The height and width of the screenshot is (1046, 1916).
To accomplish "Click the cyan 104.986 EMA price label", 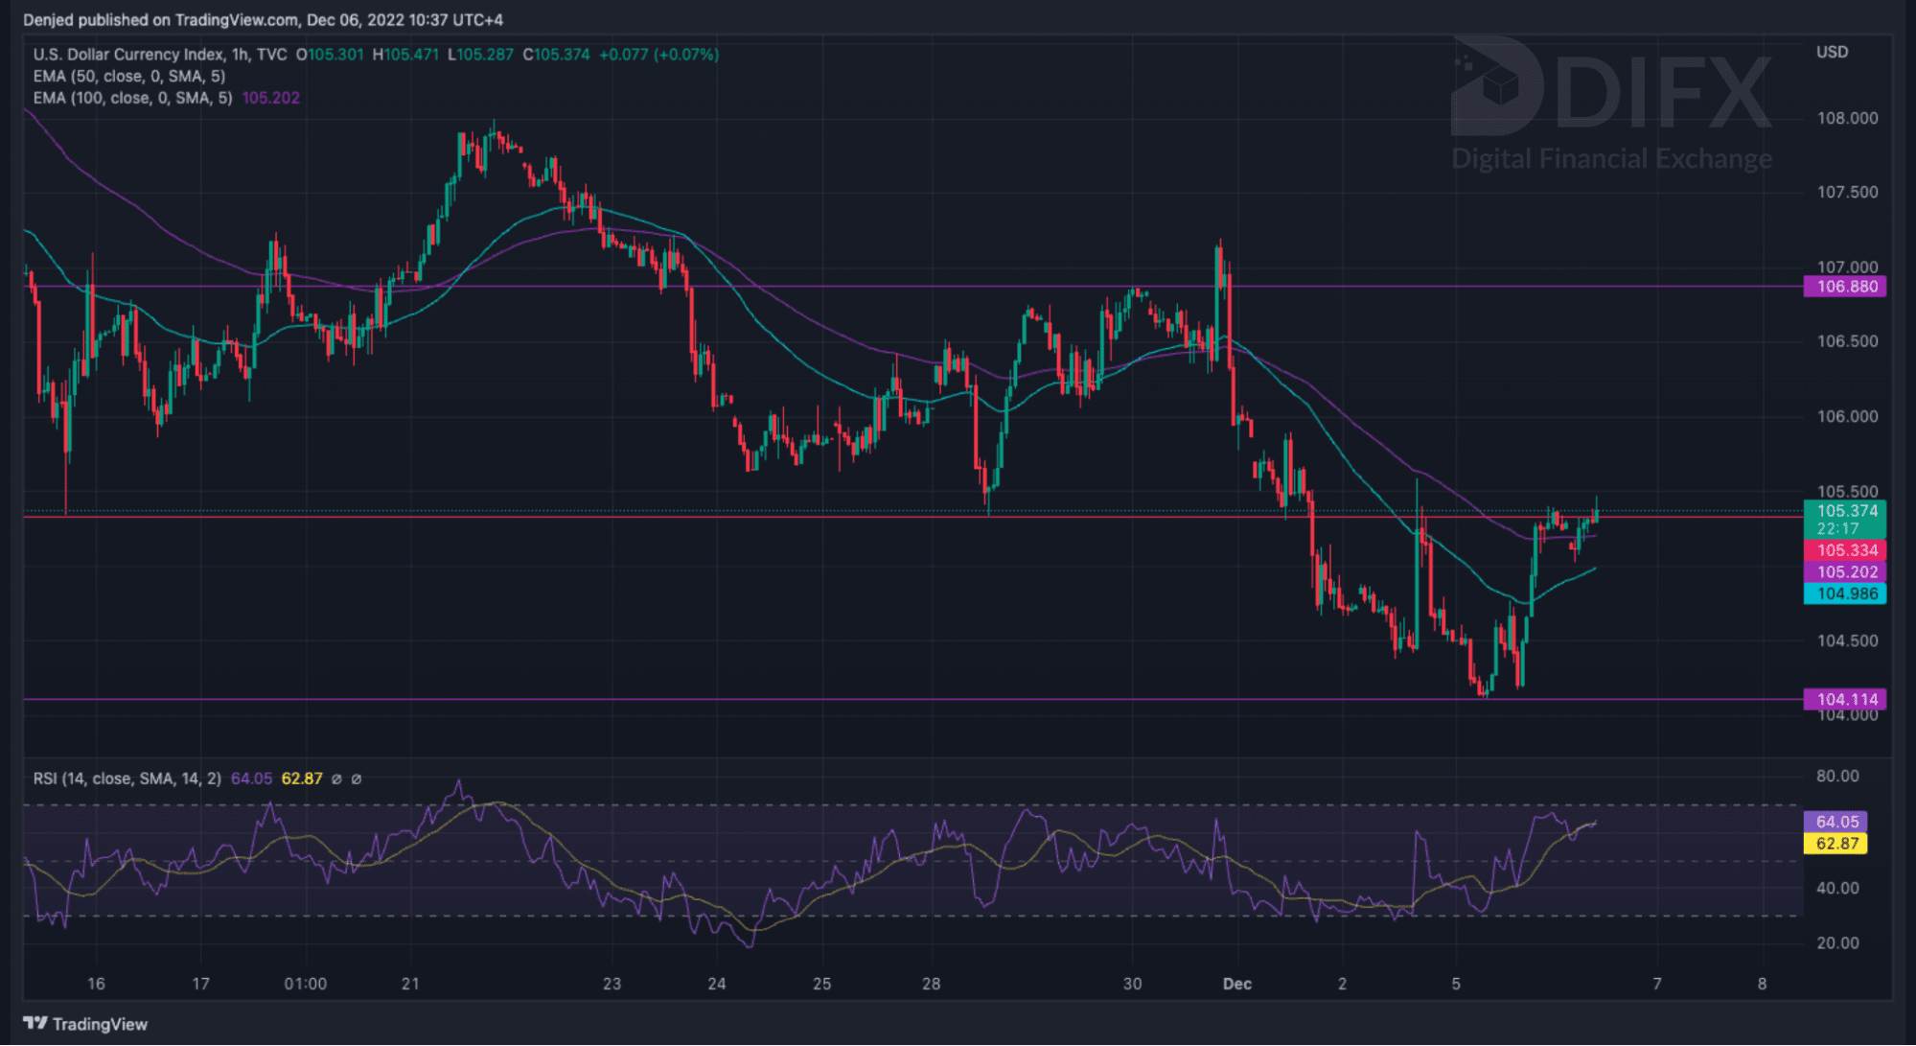I will click(1845, 593).
